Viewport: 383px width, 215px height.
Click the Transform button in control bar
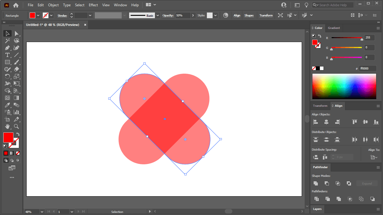point(266,16)
